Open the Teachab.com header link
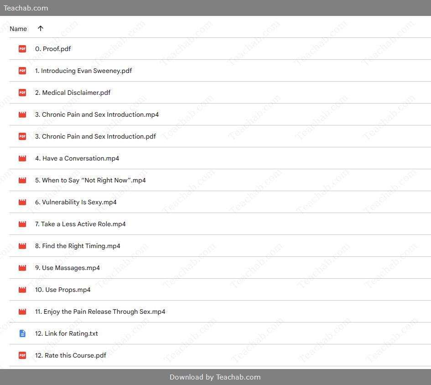Viewport: 431px width, 385px height. (26, 8)
